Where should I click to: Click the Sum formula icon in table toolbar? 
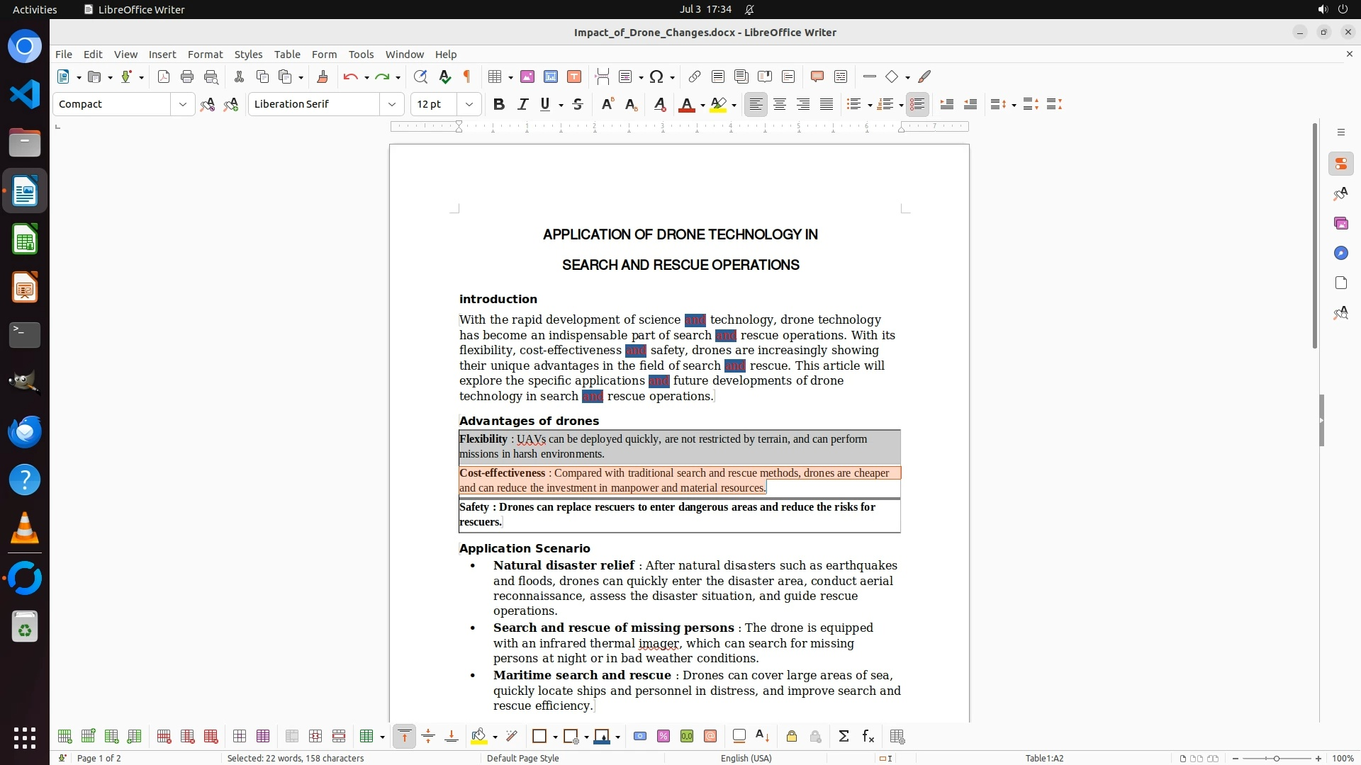[844, 737]
